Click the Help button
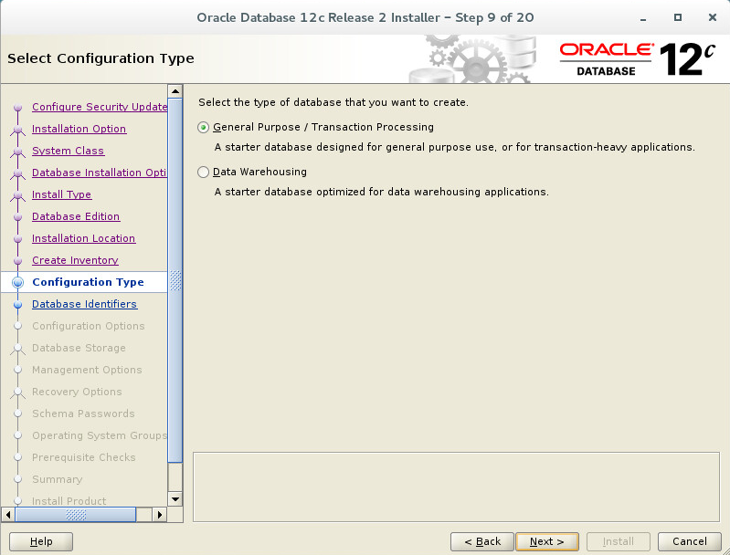730x555 pixels. pyautogui.click(x=41, y=541)
